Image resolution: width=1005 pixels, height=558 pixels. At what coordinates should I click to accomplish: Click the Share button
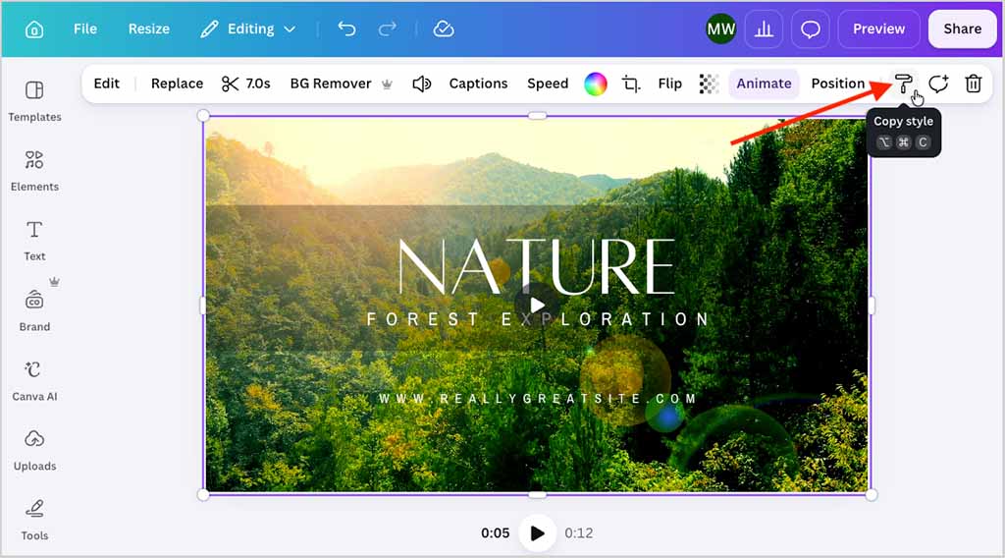point(962,28)
